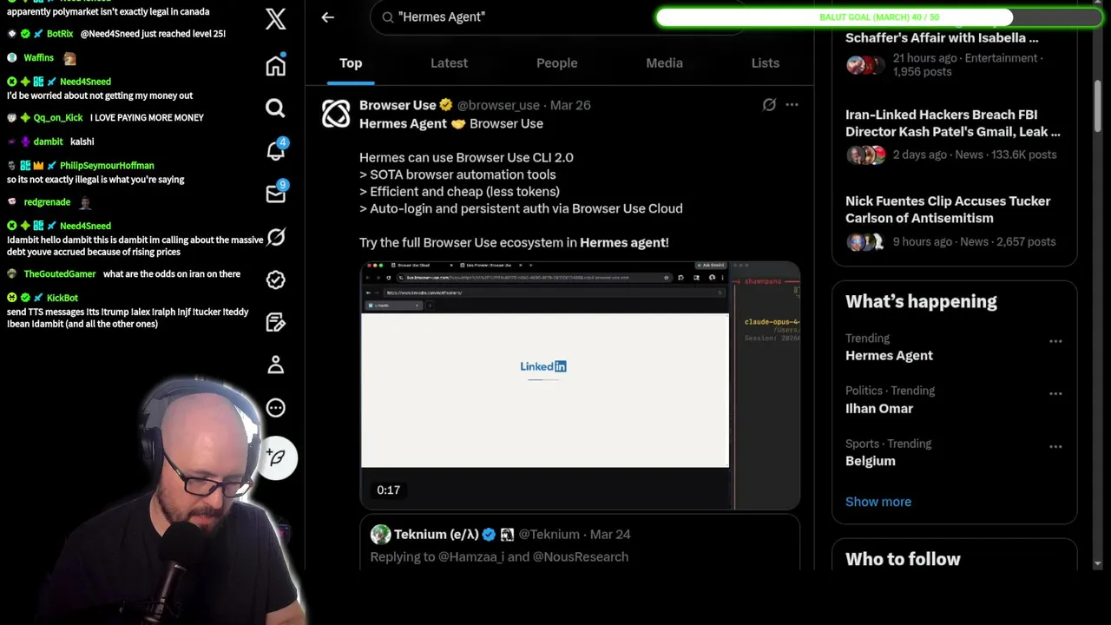Open Profile person icon
Image resolution: width=1111 pixels, height=625 pixels.
tap(275, 365)
